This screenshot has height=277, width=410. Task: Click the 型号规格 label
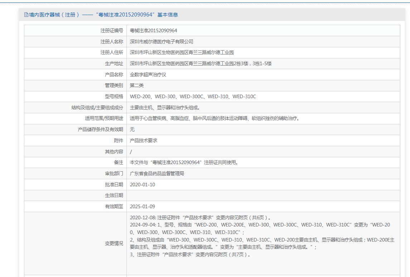114,96
